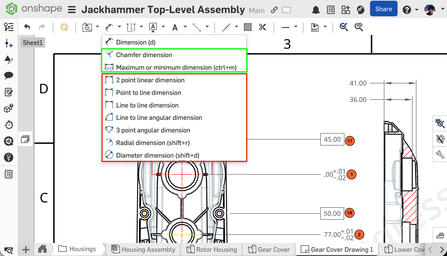Select the boxed 45.00 dimension value

coord(332,139)
